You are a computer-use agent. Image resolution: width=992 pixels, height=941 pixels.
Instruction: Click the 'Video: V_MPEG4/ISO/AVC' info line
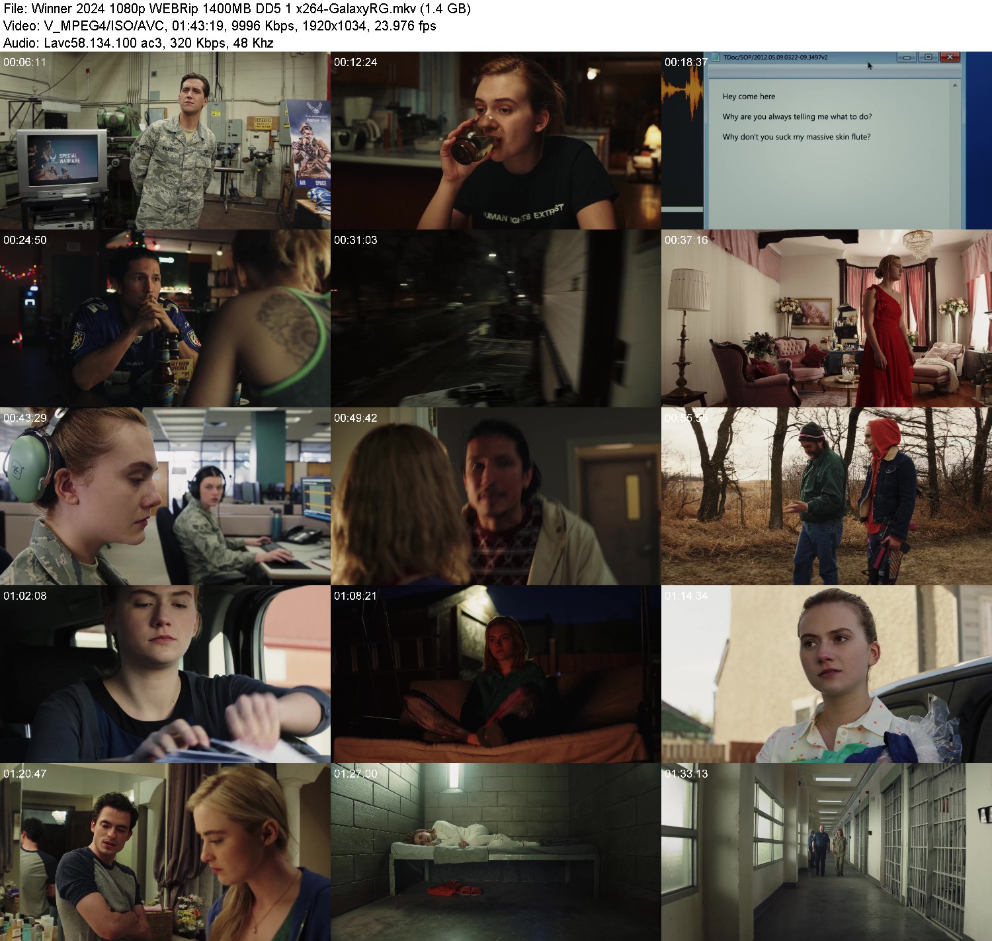220,26
